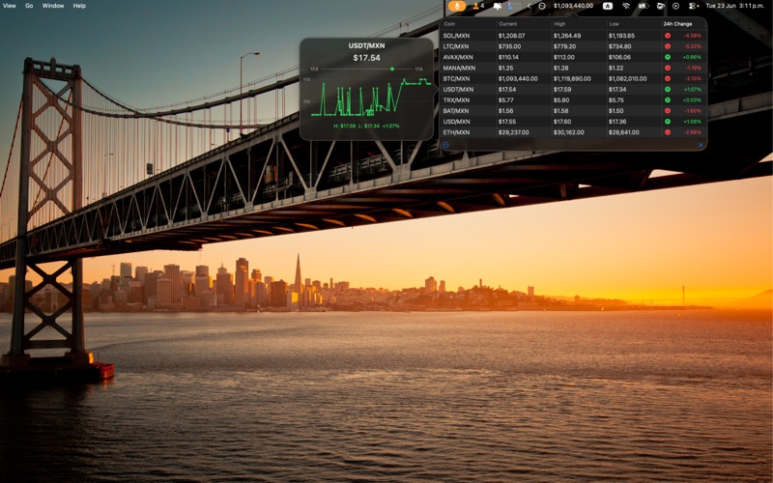The image size is (773, 483).
Task: Sort table by the Coin column header
Action: 449,23
